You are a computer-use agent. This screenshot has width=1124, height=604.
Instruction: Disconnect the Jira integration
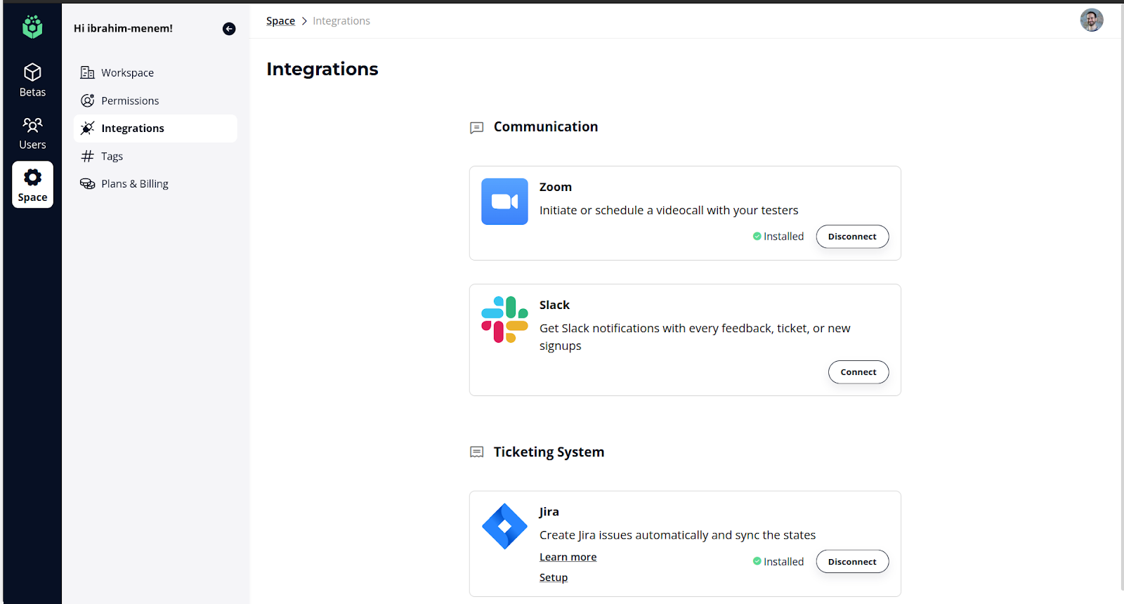click(x=851, y=562)
